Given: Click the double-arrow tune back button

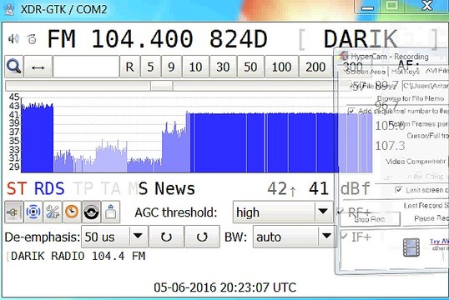Looking at the screenshot, I should point(38,67).
